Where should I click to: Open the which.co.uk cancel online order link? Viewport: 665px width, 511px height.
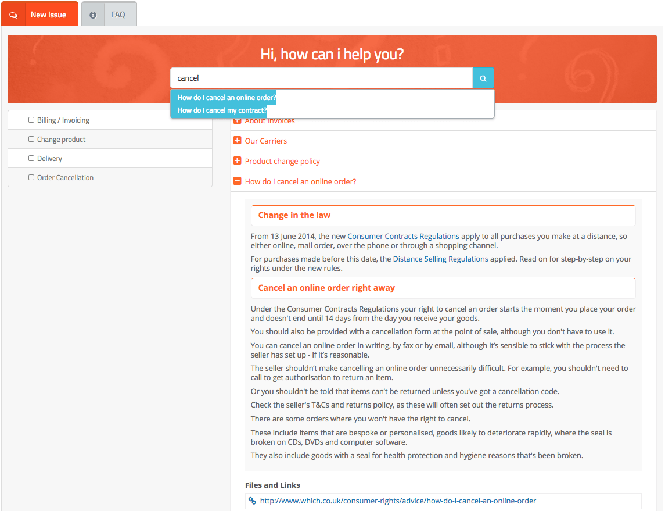point(398,501)
